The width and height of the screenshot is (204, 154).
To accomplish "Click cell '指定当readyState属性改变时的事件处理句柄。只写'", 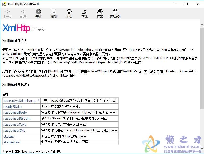I will [80, 101].
